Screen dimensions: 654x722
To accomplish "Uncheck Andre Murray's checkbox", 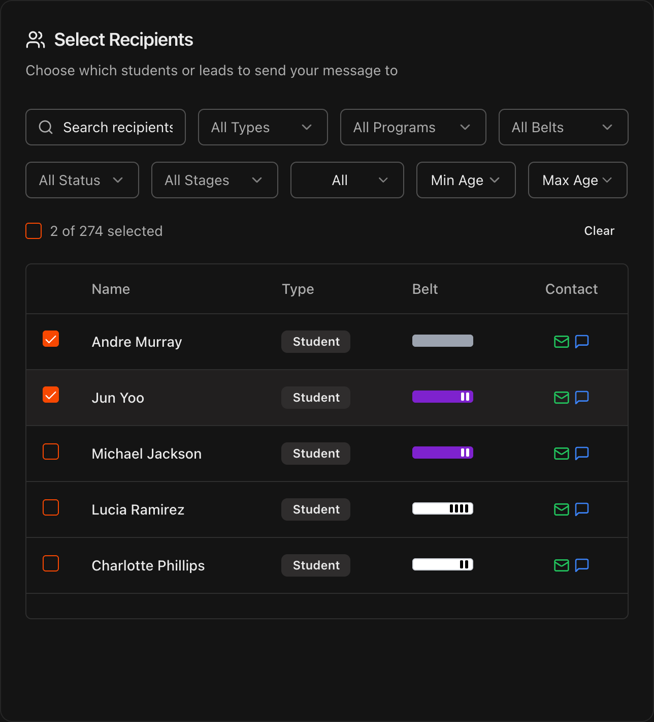I will tap(51, 339).
